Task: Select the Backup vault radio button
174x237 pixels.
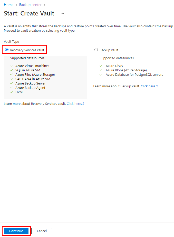Action: coord(96,50)
